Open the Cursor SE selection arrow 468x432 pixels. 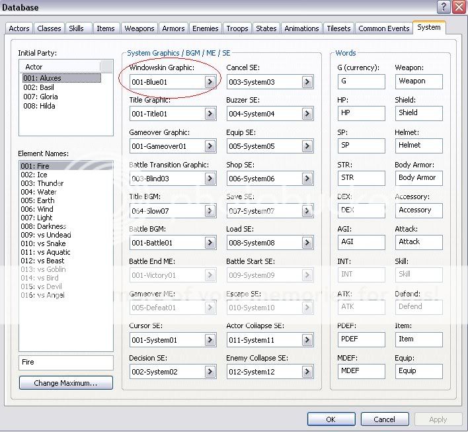(x=210, y=340)
